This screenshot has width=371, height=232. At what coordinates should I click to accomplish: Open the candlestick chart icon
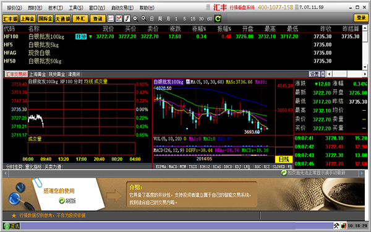pos(119,19)
